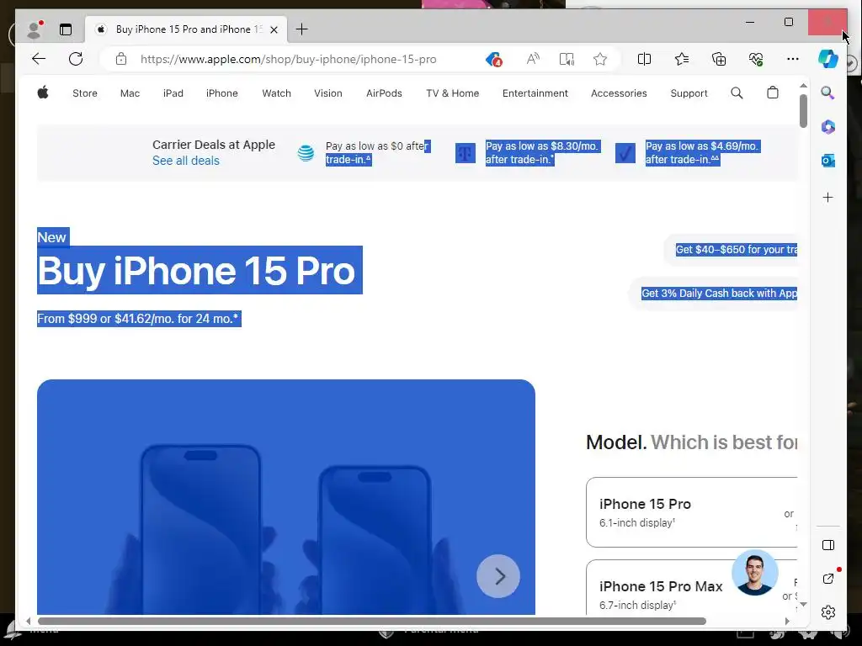
Task: Select the T-Mobile carrier deal logo
Action: pos(465,153)
